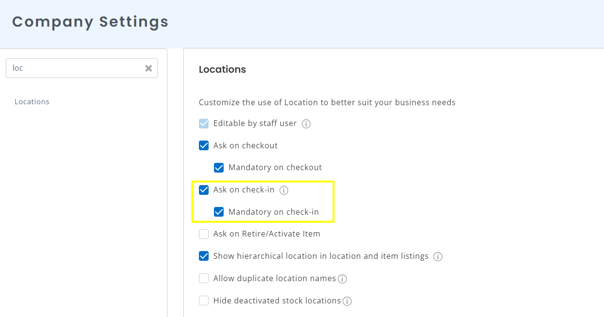
Task: Click the settings search field containing 'loc'
Action: (82, 68)
